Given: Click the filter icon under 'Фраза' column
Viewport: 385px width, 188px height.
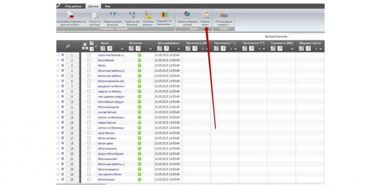Looking at the screenshot, I should (103, 48).
